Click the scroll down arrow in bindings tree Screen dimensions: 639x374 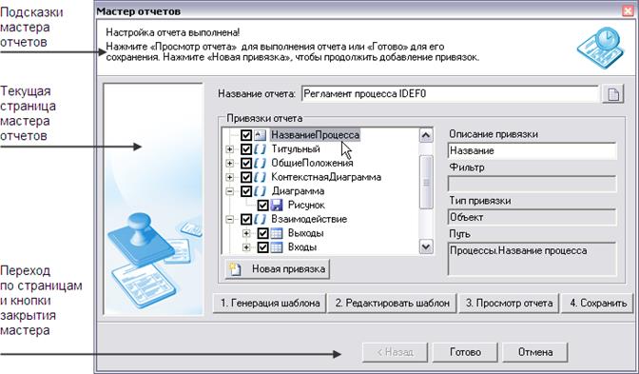click(x=426, y=246)
